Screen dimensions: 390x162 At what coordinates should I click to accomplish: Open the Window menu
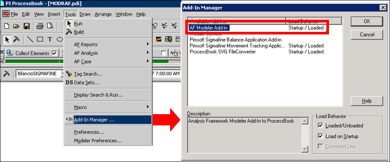click(x=124, y=14)
